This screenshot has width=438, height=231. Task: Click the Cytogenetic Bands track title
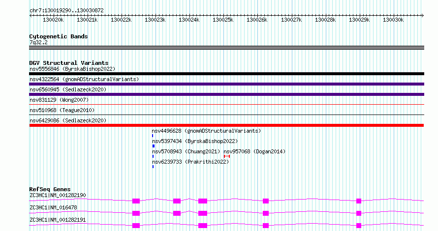coord(59,36)
